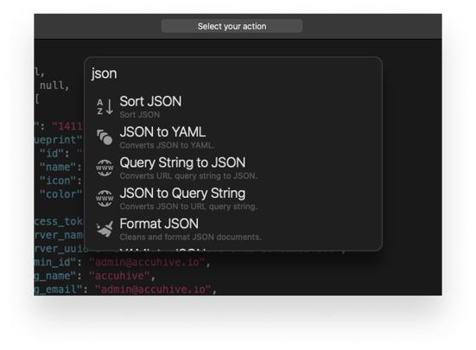Click the broom icon for Format JSON
Viewport: 476px width, 350px height.
click(x=105, y=229)
